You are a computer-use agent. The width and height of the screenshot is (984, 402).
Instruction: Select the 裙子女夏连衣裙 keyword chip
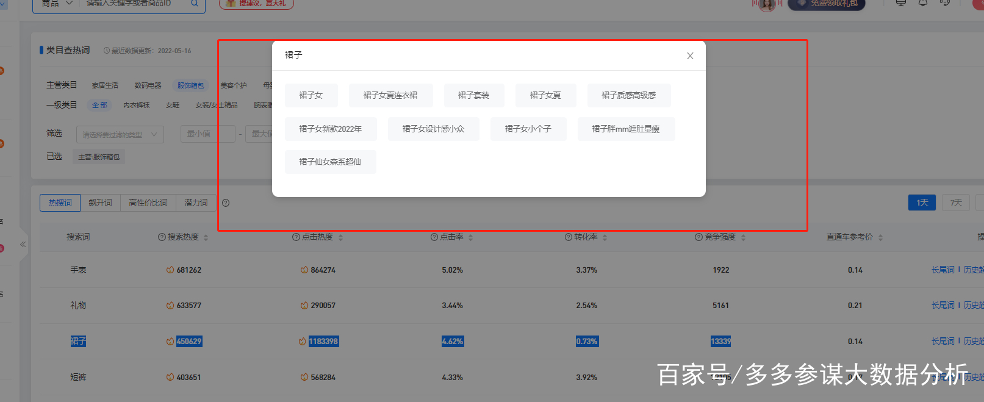point(390,95)
